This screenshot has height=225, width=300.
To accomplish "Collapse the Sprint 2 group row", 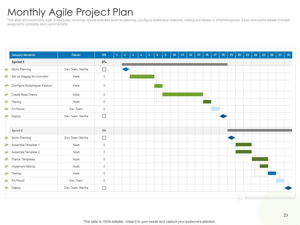I will coord(17,131).
